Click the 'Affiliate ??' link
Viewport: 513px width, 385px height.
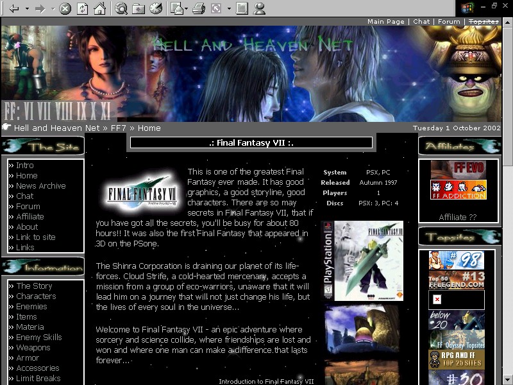click(457, 217)
